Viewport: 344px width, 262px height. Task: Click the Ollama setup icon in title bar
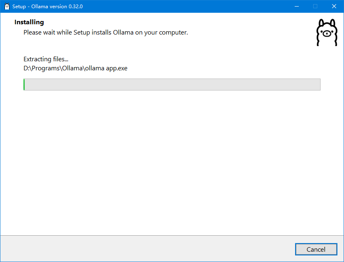click(7, 6)
